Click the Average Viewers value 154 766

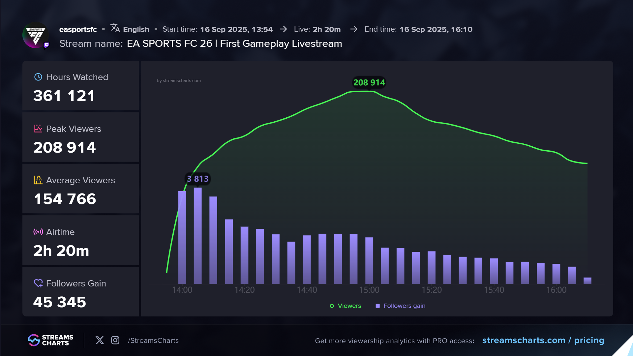[65, 199]
